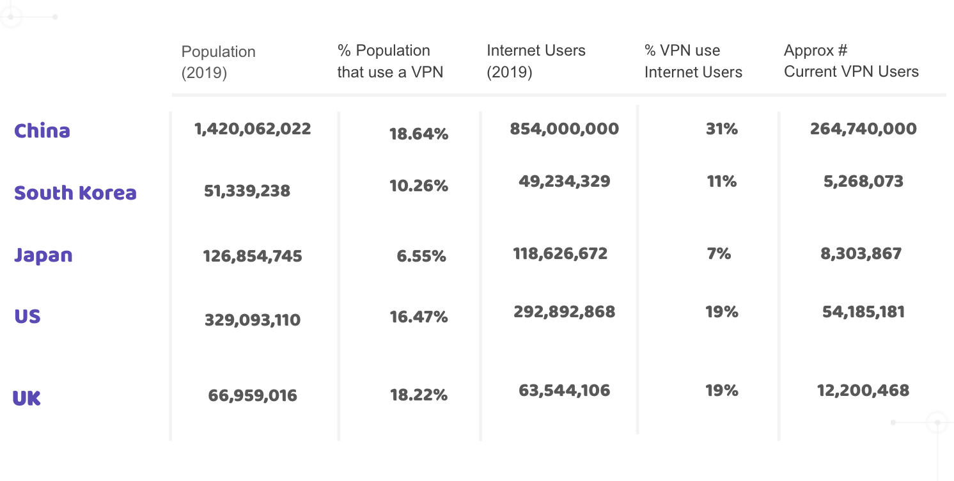Select the South Korea row label
This screenshot has height=481, width=954.
pos(75,193)
